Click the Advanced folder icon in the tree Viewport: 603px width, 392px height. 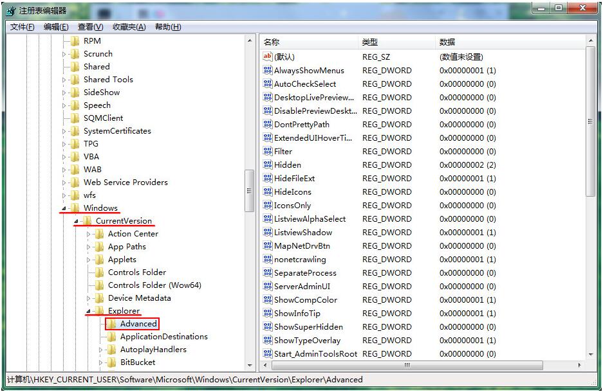point(111,324)
